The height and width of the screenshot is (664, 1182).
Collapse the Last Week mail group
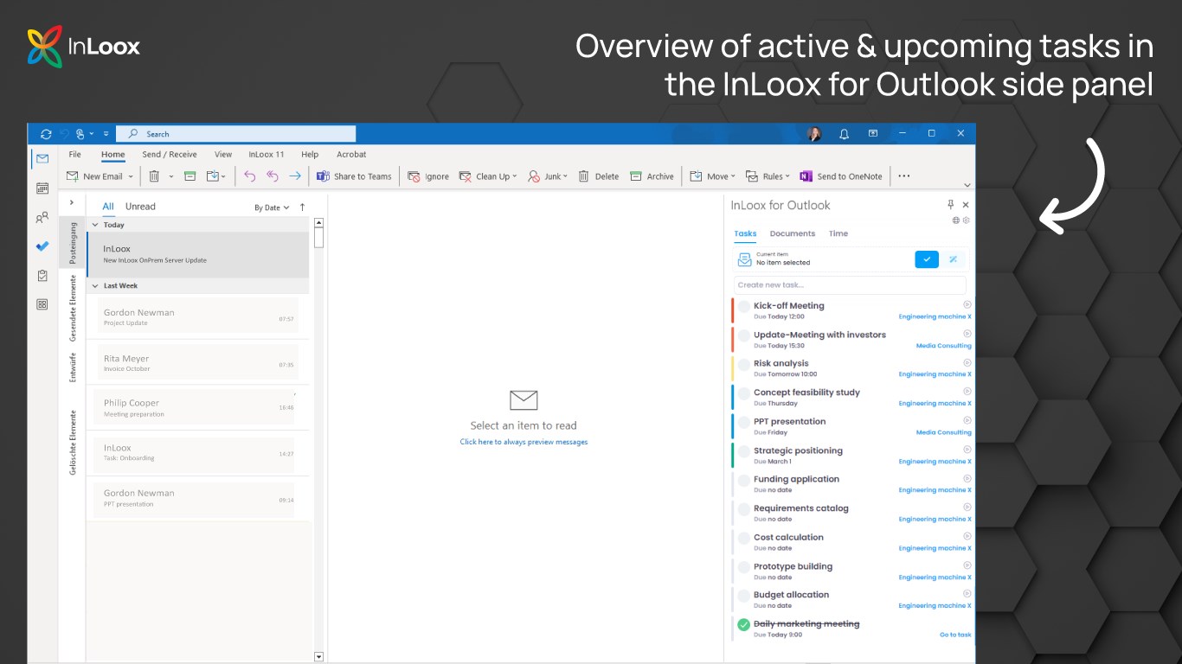click(95, 286)
